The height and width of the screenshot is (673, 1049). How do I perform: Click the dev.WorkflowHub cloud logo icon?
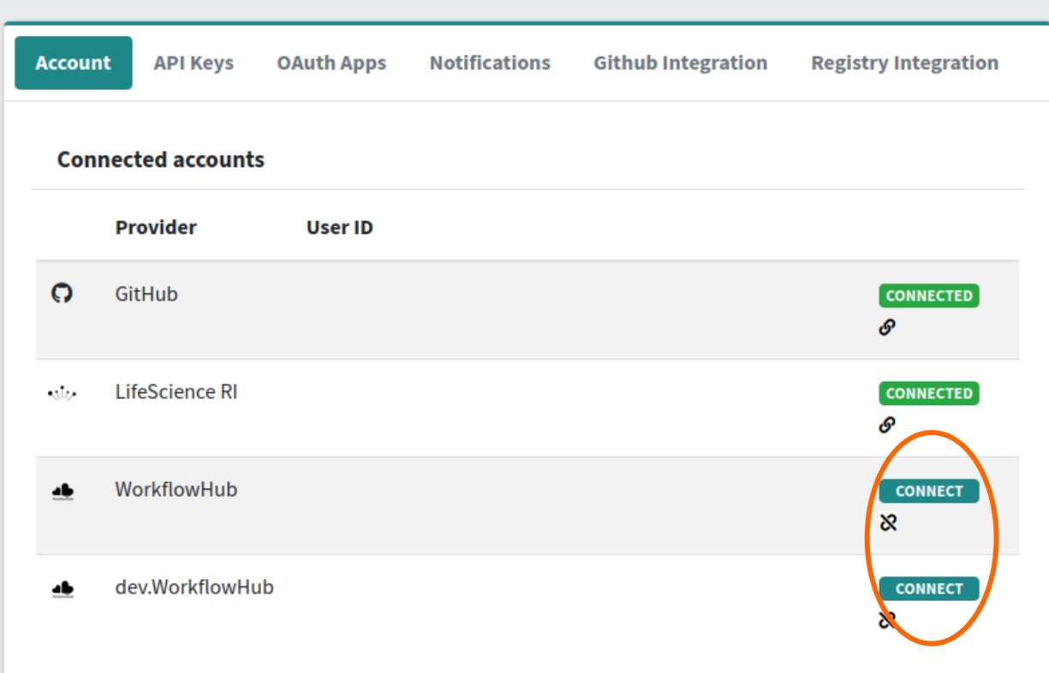tap(63, 589)
